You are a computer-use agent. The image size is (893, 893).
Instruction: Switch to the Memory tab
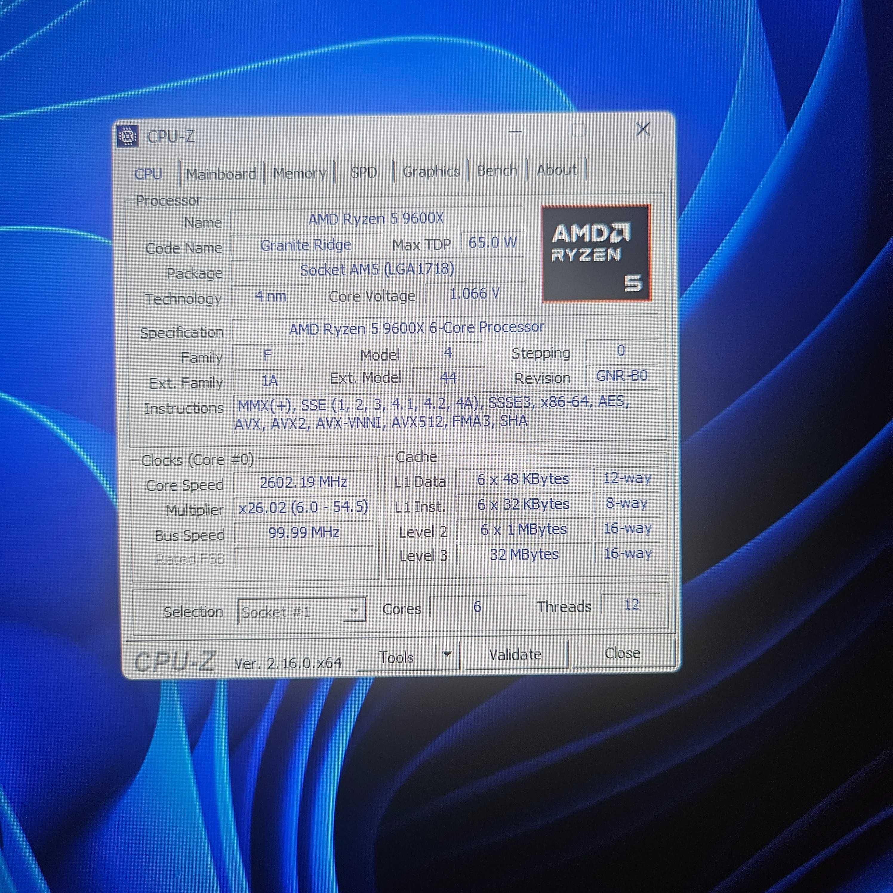click(300, 173)
